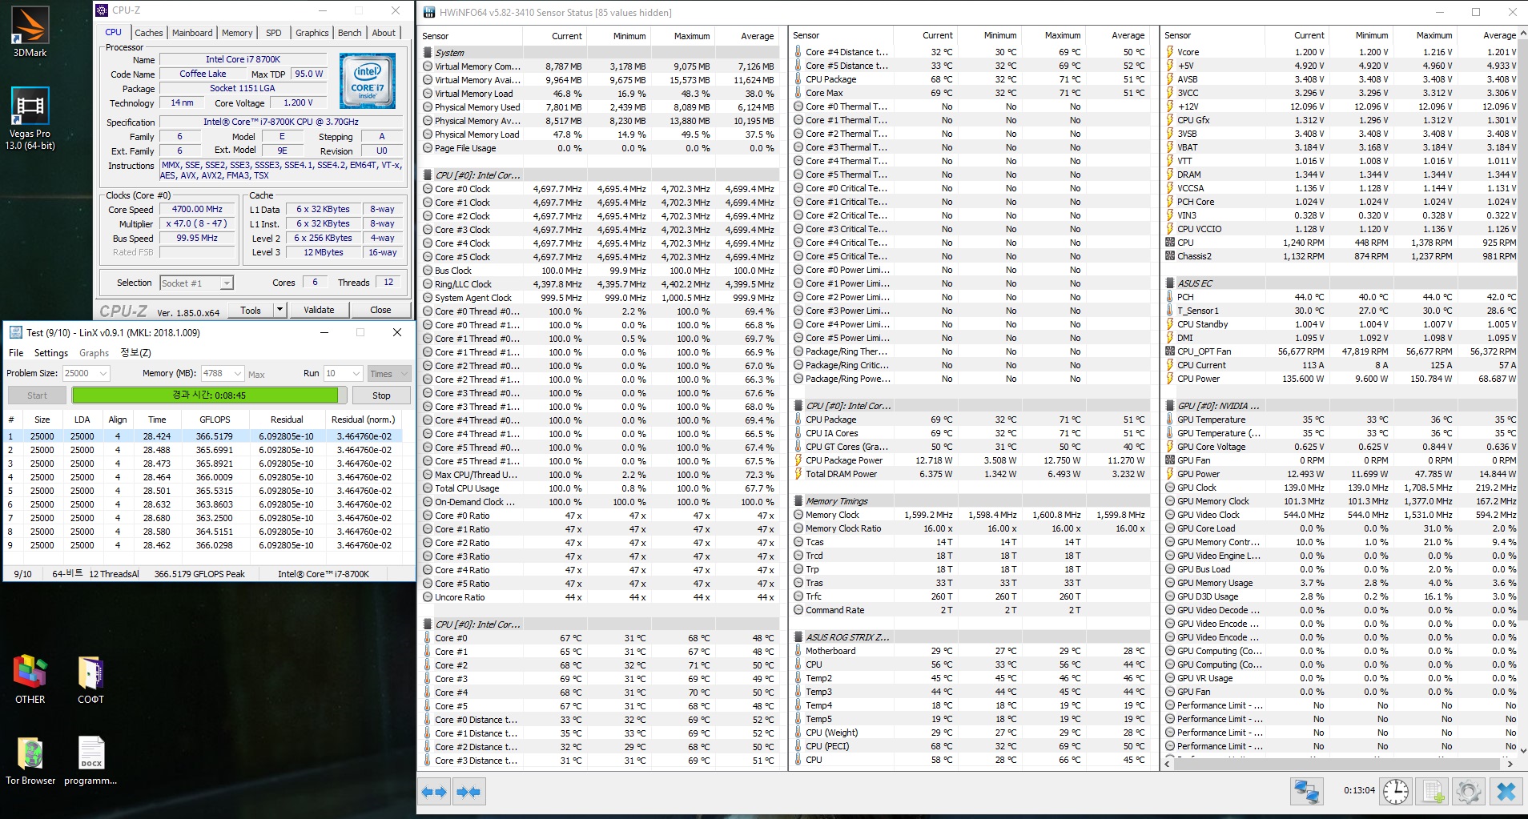Click the Tools button in CPU-Z

point(251,310)
